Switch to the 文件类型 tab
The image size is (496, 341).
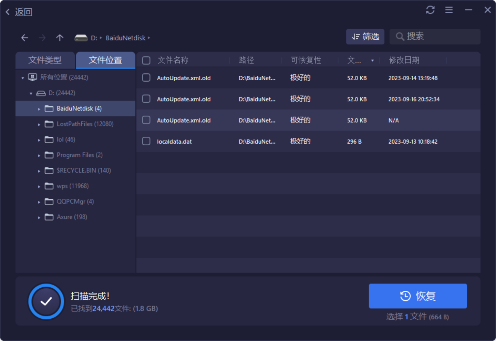click(x=45, y=60)
